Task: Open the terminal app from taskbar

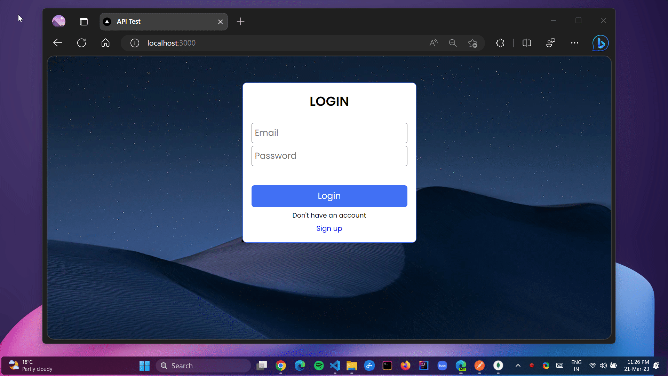Action: [x=387, y=366]
